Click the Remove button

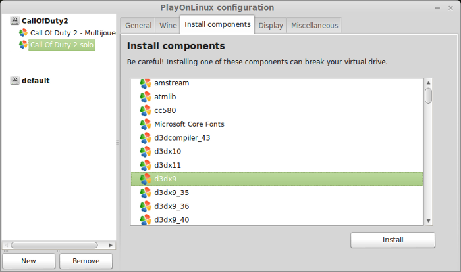tap(86, 261)
